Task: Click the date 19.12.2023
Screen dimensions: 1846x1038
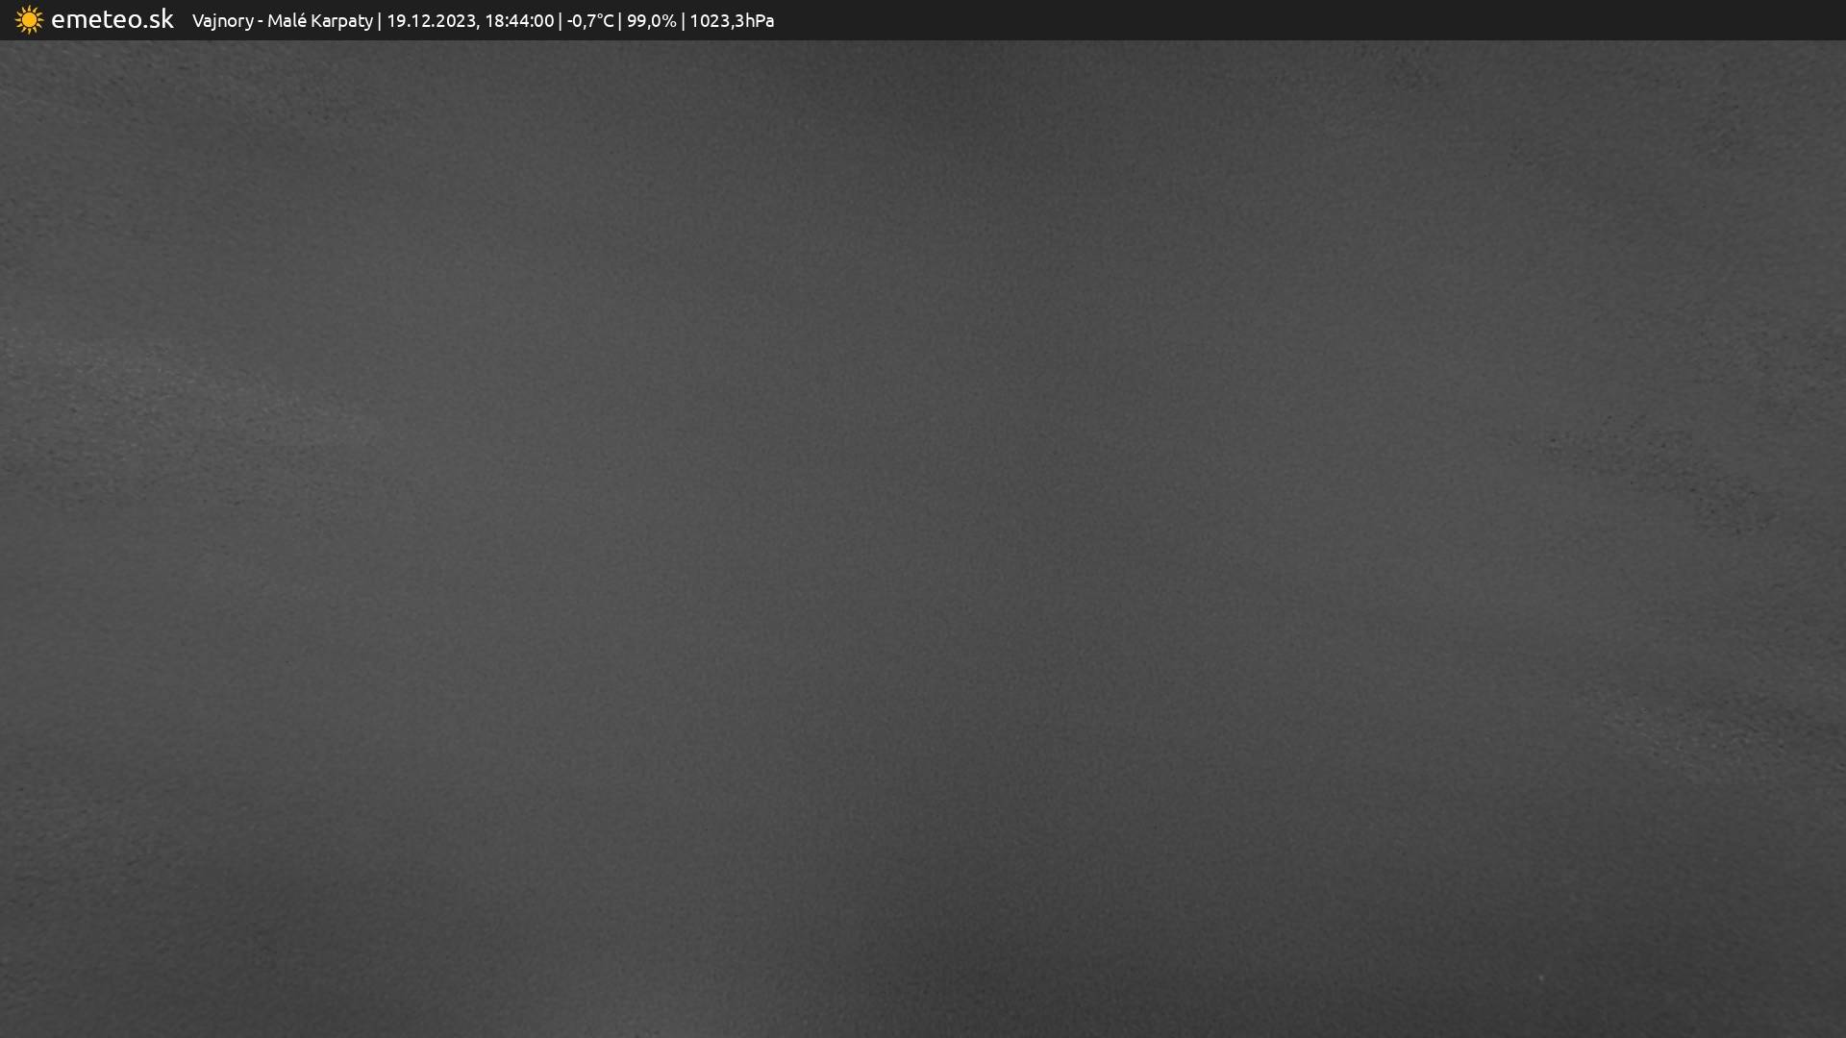Action: [432, 21]
